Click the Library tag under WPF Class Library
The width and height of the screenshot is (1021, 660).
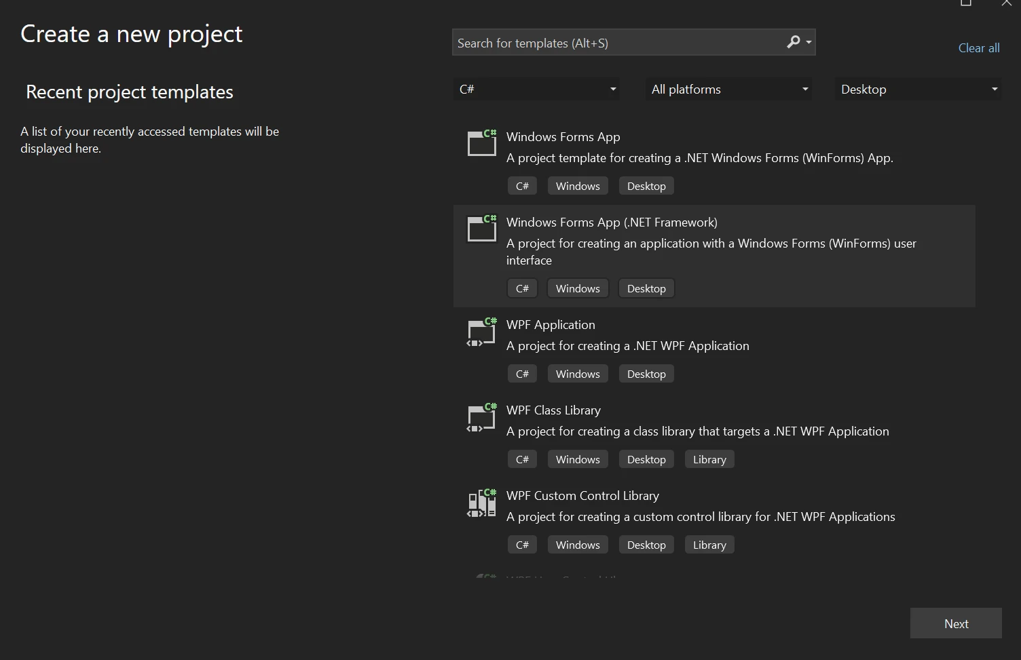point(709,459)
